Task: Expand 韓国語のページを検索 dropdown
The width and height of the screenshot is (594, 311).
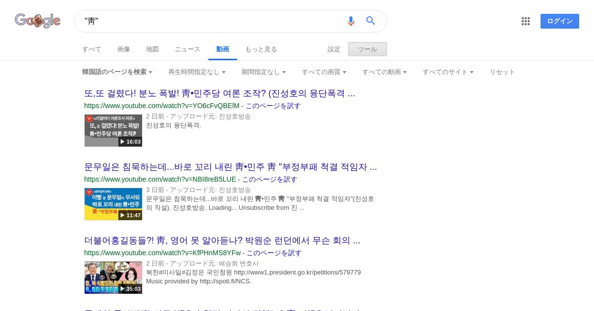Action: 117,72
